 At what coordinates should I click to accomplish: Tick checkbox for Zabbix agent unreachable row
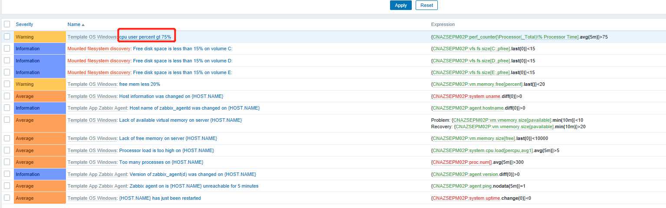(7, 186)
